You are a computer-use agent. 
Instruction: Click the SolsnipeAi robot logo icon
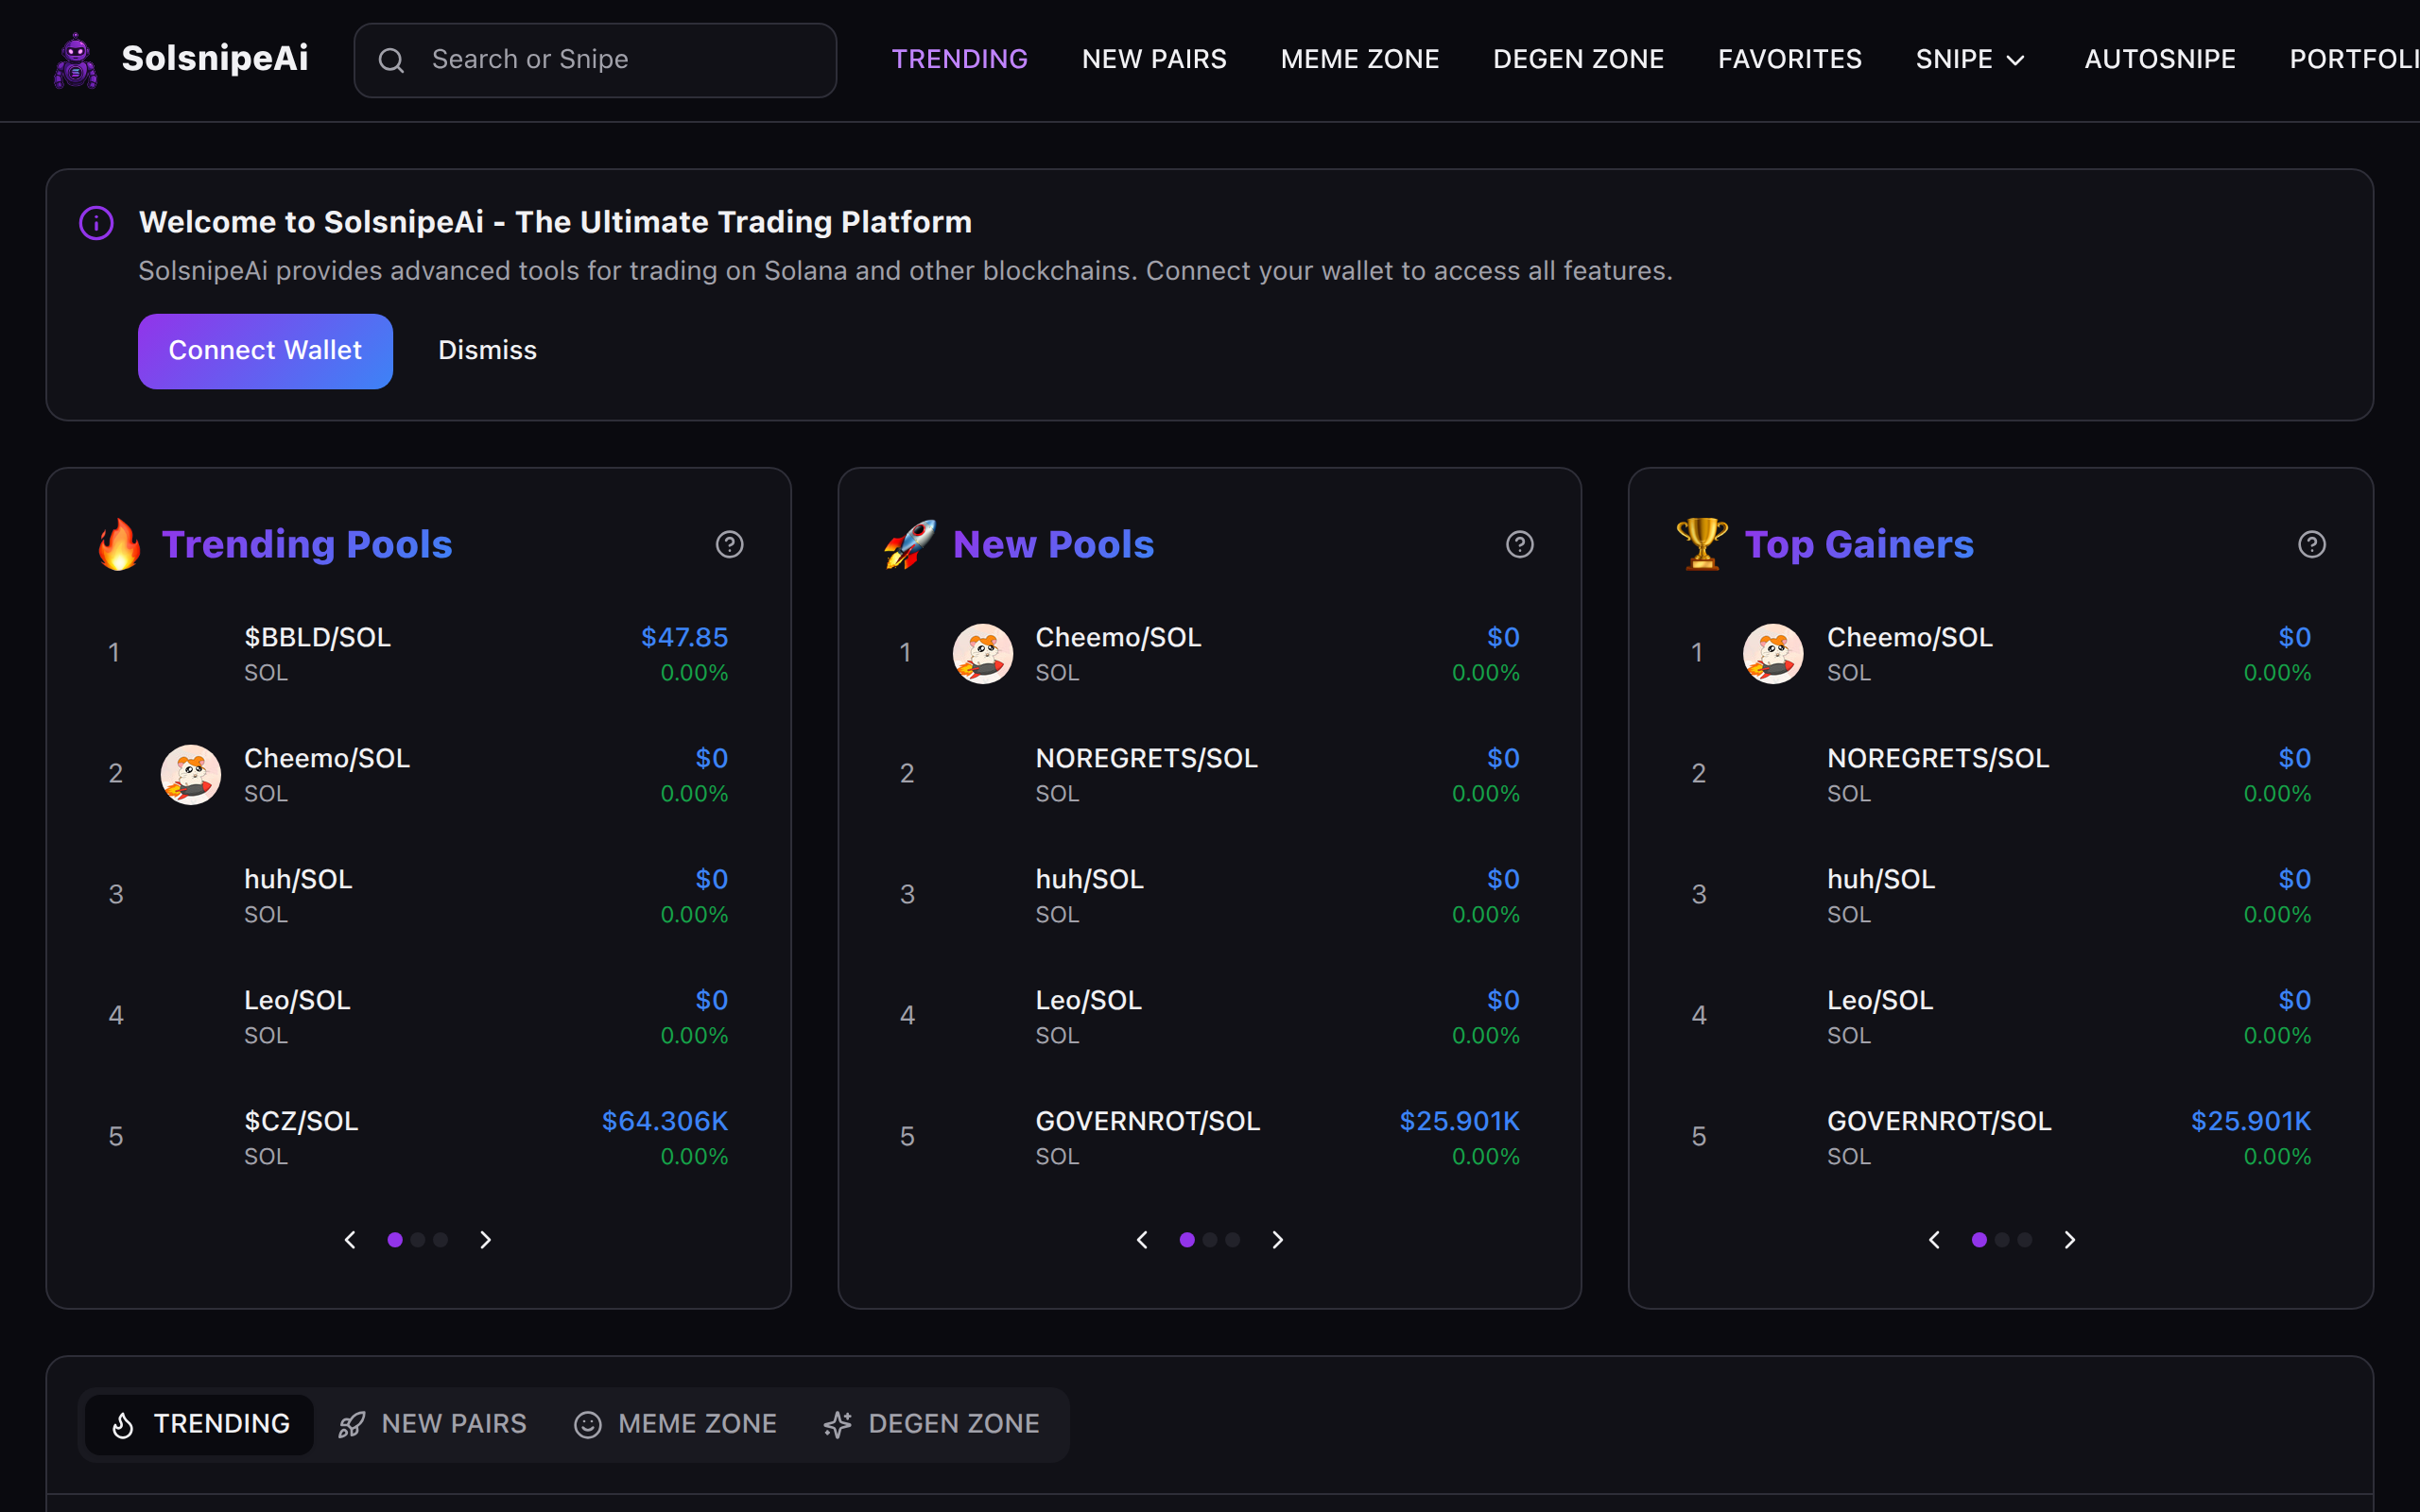(75, 60)
